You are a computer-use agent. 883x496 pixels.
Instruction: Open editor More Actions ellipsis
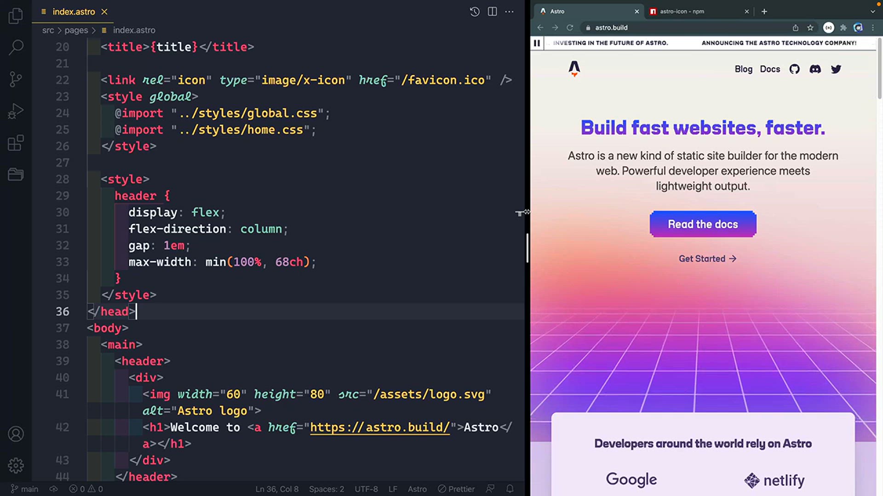pyautogui.click(x=509, y=11)
